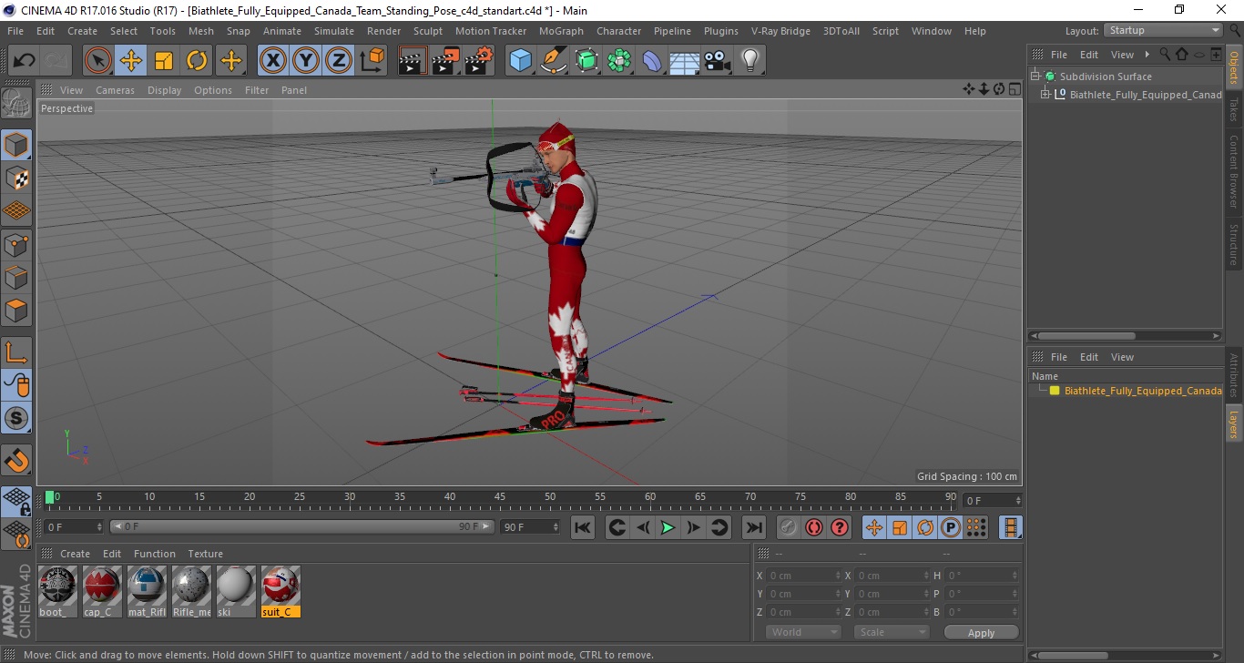Toggle viewport maximize icon
The image size is (1244, 663).
click(1014, 89)
